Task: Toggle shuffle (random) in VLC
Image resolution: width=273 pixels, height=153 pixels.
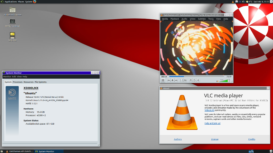Action: point(198,80)
